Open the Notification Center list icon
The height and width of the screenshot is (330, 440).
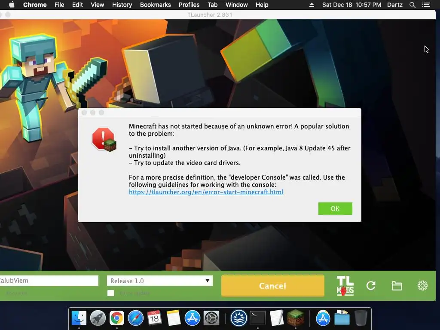[426, 5]
